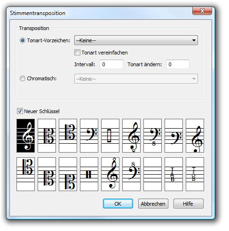Select the Chromatisch radio button

click(x=23, y=78)
